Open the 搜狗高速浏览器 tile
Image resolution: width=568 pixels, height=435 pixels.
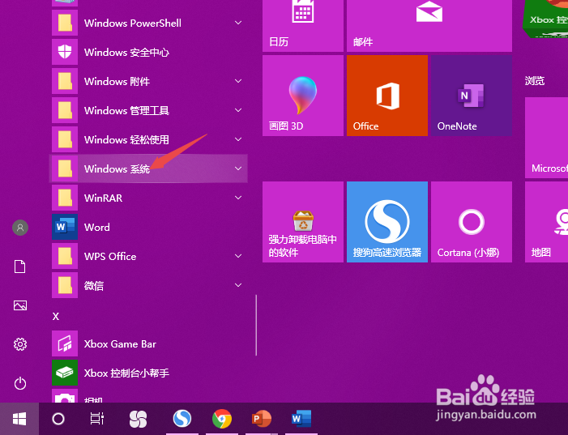pos(387,222)
